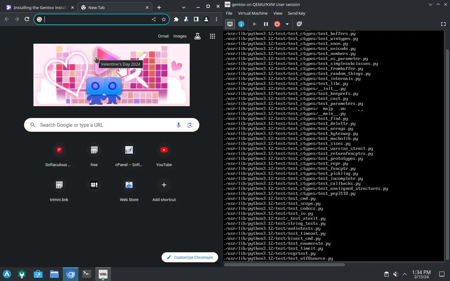This screenshot has height=281, width=450.
Task: Expand hidden system tray icons
Action: [x=405, y=274]
